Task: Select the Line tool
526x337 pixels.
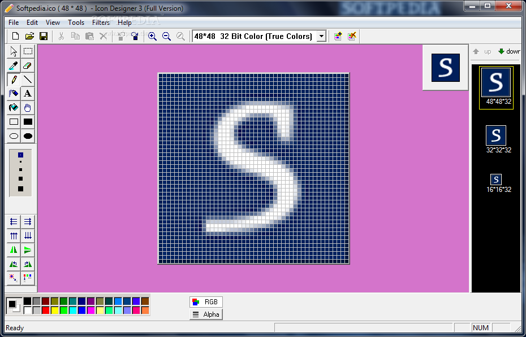Action: [28, 80]
